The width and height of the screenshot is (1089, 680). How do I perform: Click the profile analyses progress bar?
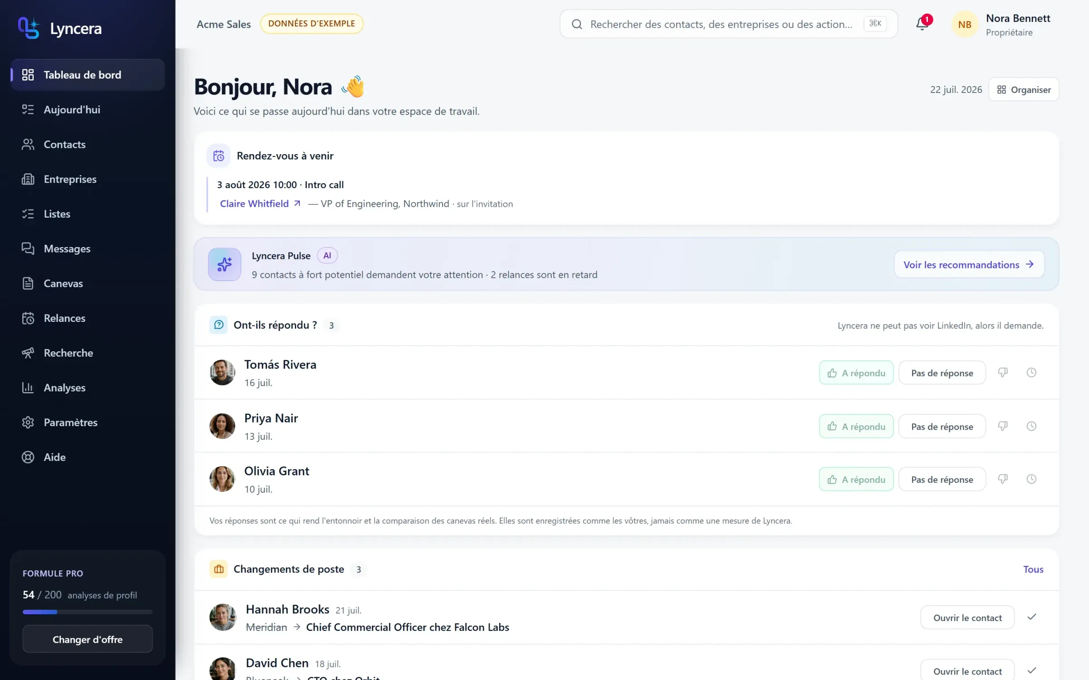click(88, 612)
